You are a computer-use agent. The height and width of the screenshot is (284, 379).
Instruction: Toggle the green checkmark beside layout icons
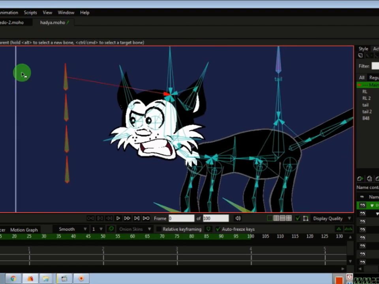click(x=298, y=219)
